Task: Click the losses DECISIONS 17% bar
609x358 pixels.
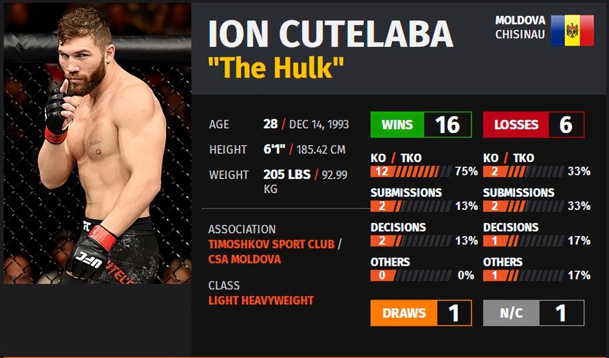Action: coord(524,241)
